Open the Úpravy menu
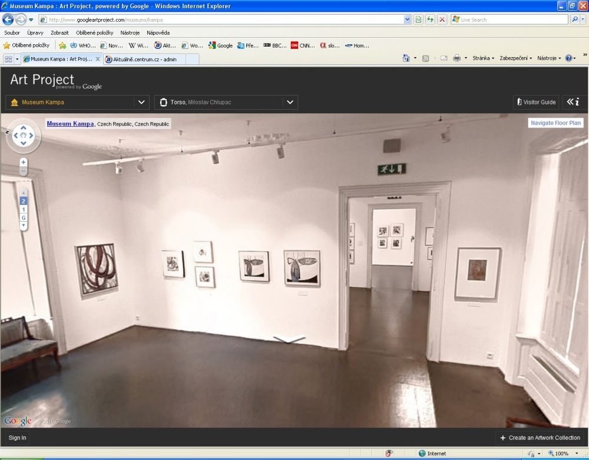589x460 pixels. (35, 32)
